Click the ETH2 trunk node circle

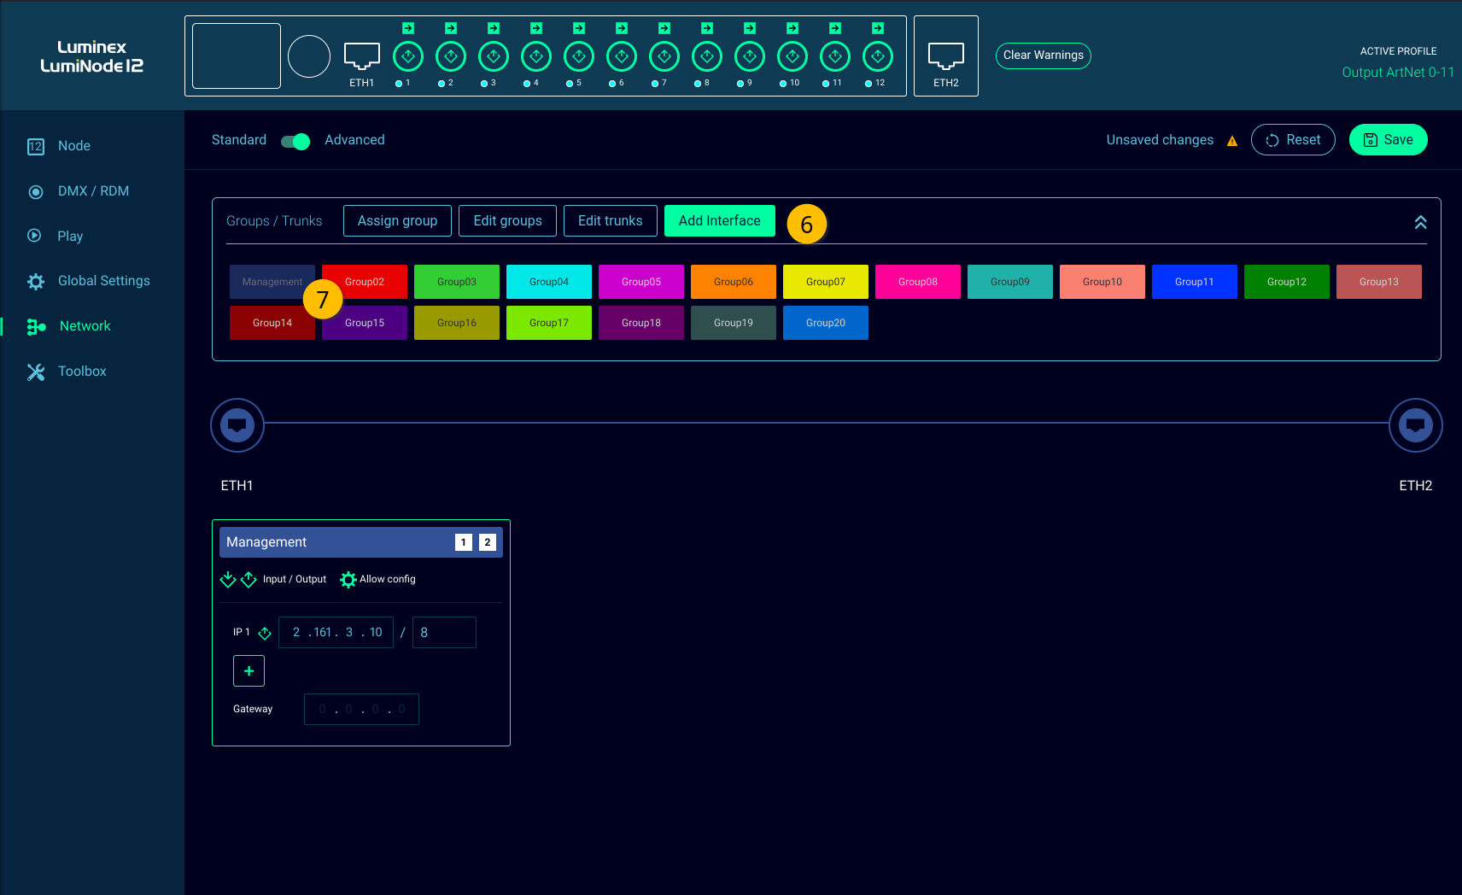(1415, 424)
